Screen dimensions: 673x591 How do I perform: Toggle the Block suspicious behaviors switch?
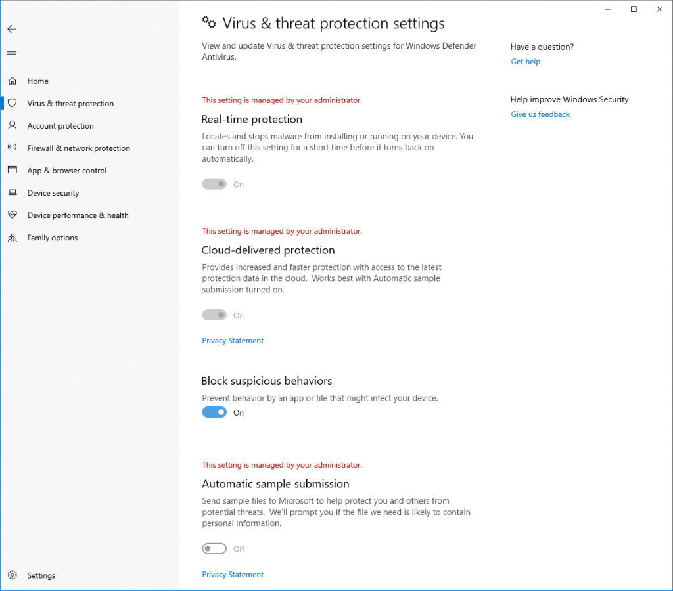[x=214, y=412]
